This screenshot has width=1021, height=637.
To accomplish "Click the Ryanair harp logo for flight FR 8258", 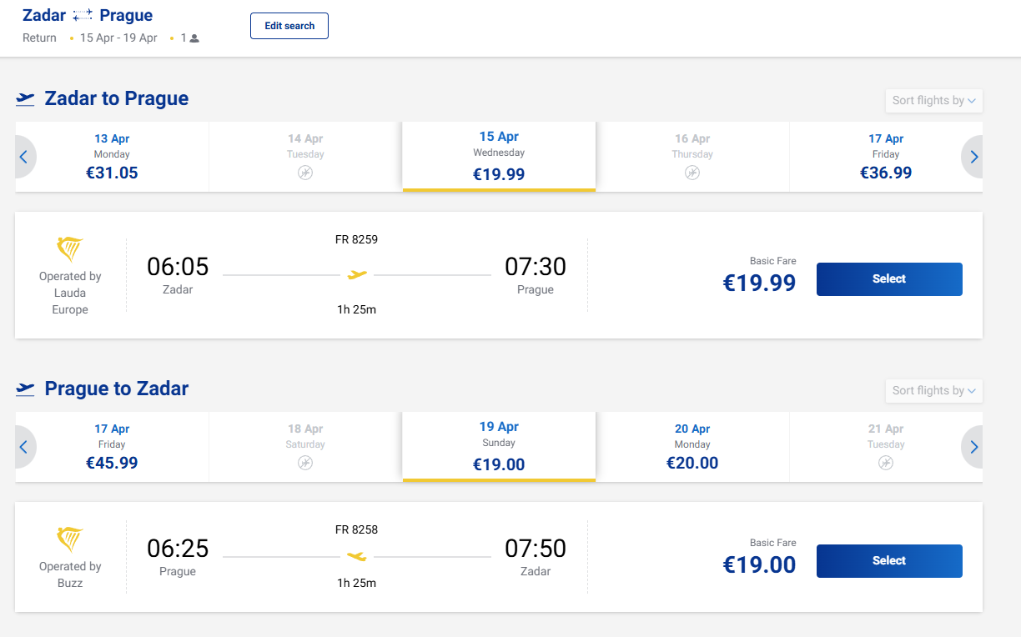I will coord(69,539).
